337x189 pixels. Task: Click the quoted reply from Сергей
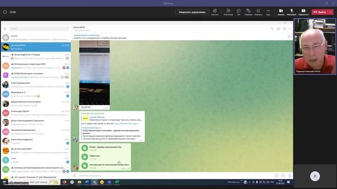[112, 119]
